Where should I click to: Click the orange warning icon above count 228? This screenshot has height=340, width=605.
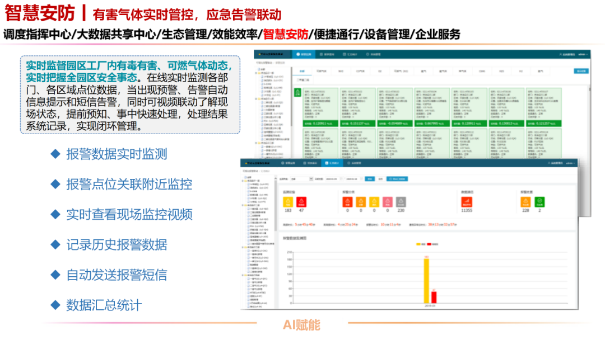(525, 202)
